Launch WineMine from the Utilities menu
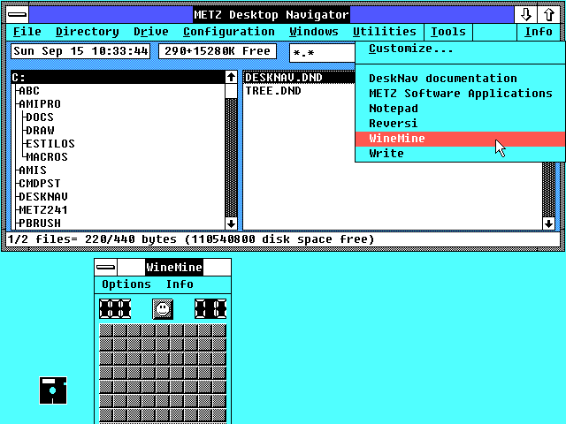The height and width of the screenshot is (424, 566). 397,139
